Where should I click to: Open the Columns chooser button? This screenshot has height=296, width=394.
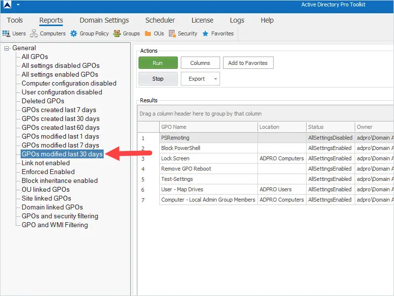200,62
